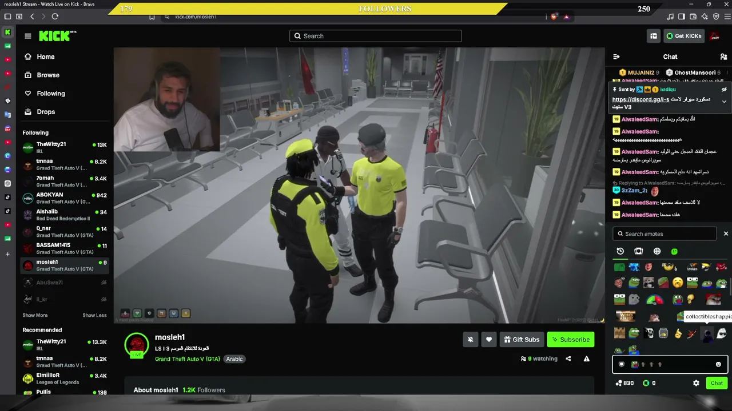
Task: Add new tab in Brave sidebar
Action: tap(7, 254)
